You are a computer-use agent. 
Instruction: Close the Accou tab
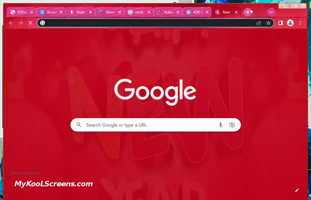[61, 12]
